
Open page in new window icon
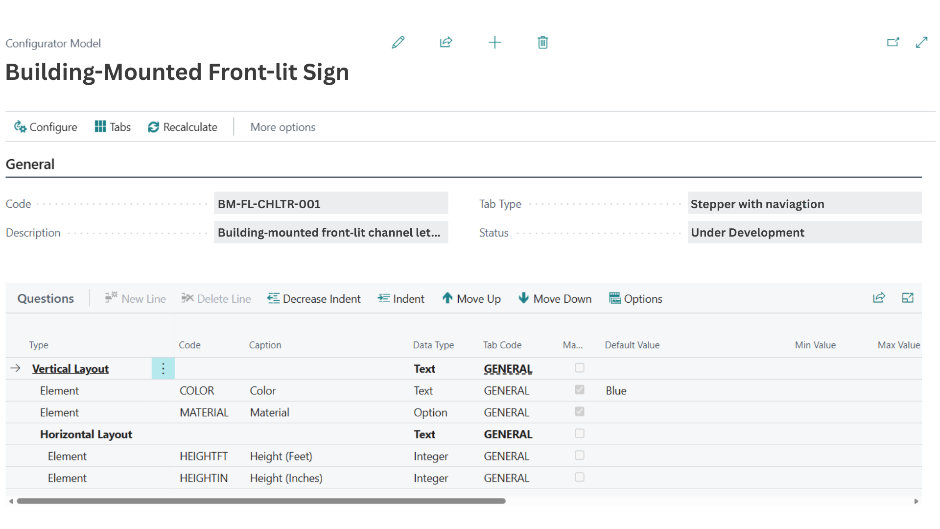tap(893, 43)
